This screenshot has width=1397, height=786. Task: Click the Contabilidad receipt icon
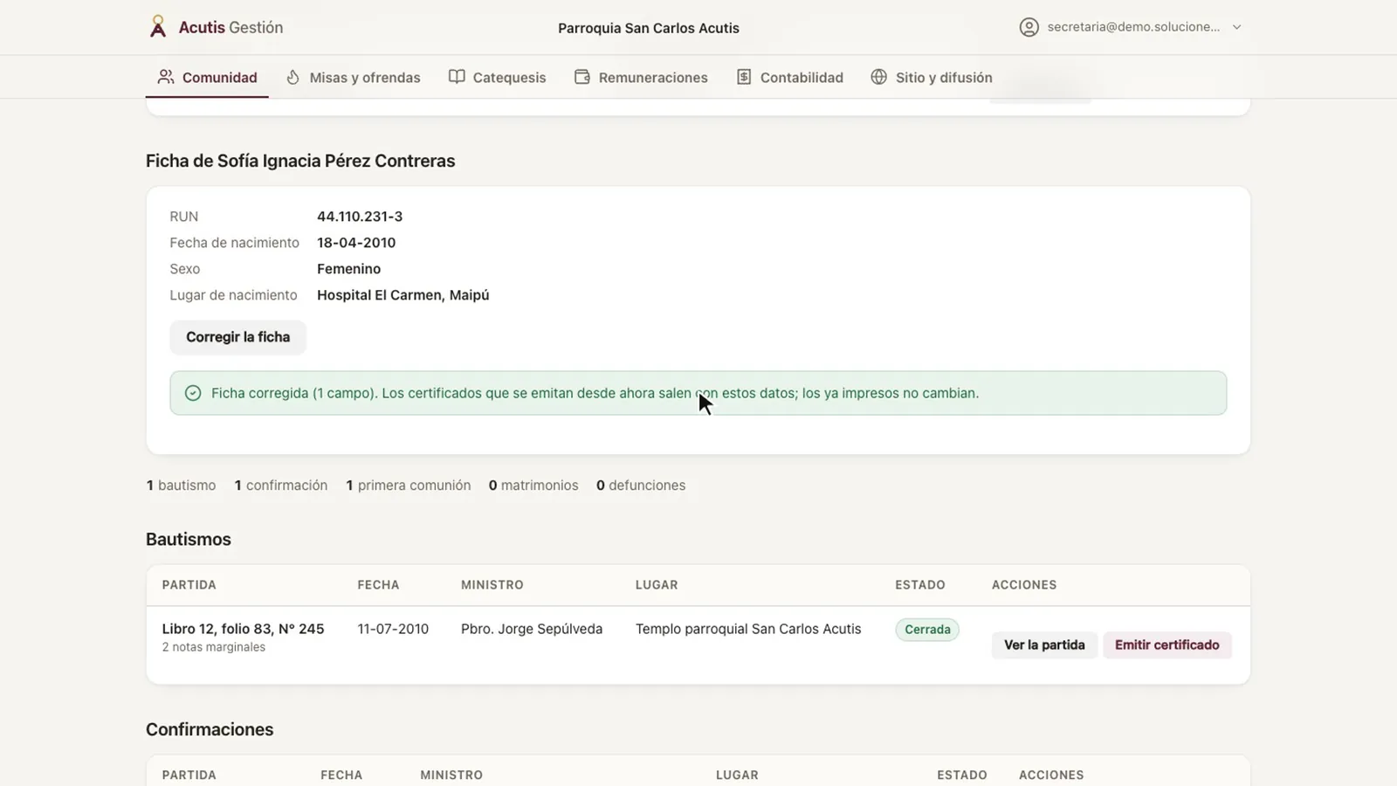(744, 77)
